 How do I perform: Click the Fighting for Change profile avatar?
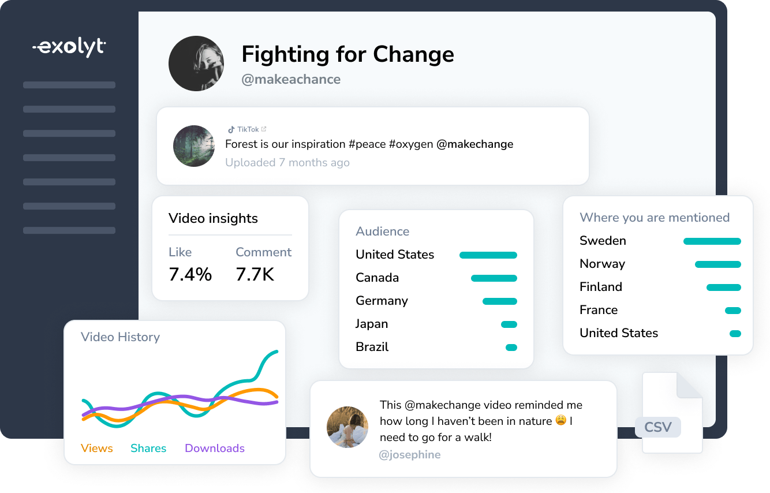[196, 64]
